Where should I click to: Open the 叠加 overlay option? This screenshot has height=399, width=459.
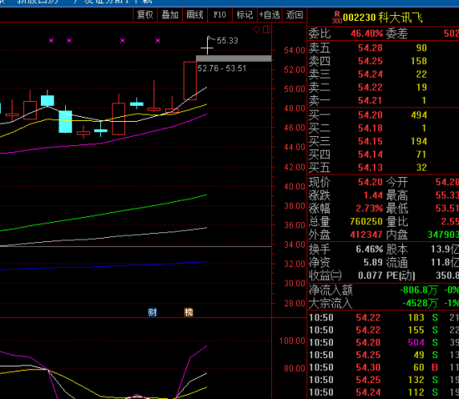pos(170,15)
